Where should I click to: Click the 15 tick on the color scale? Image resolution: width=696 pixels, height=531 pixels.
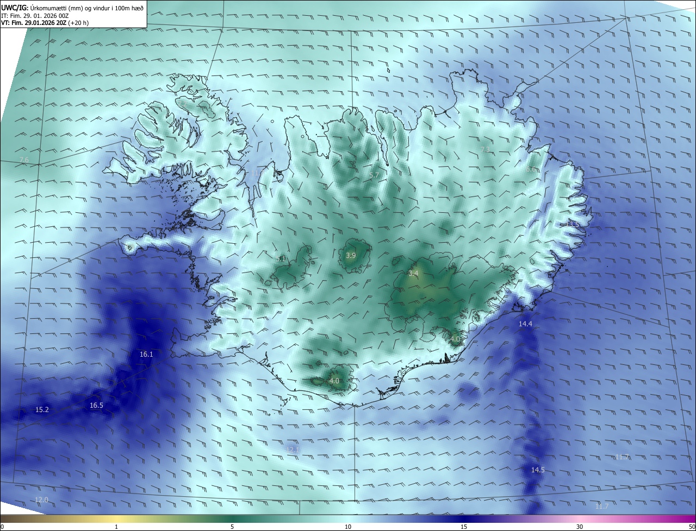click(464, 527)
